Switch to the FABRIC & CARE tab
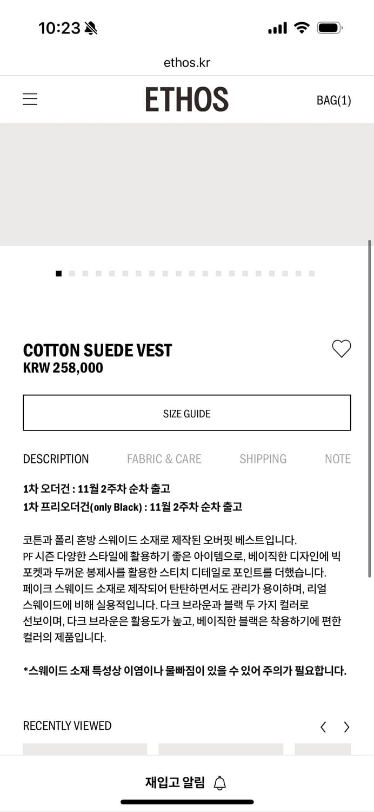374x812 pixels. pyautogui.click(x=164, y=459)
